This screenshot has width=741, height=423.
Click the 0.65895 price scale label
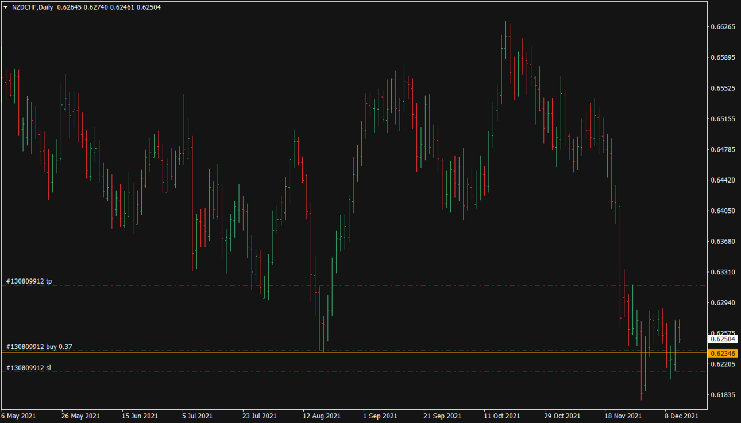tap(723, 57)
